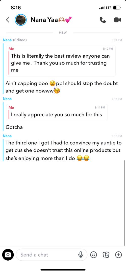Start a video call with Nana Yaa
The height and width of the screenshot is (273, 126).
tap(117, 20)
